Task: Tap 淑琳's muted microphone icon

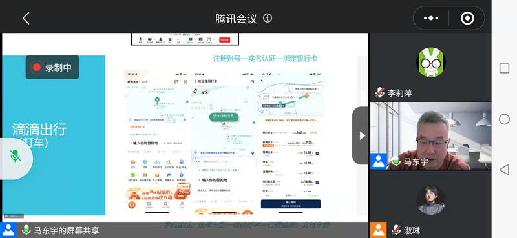Action: tap(396, 230)
